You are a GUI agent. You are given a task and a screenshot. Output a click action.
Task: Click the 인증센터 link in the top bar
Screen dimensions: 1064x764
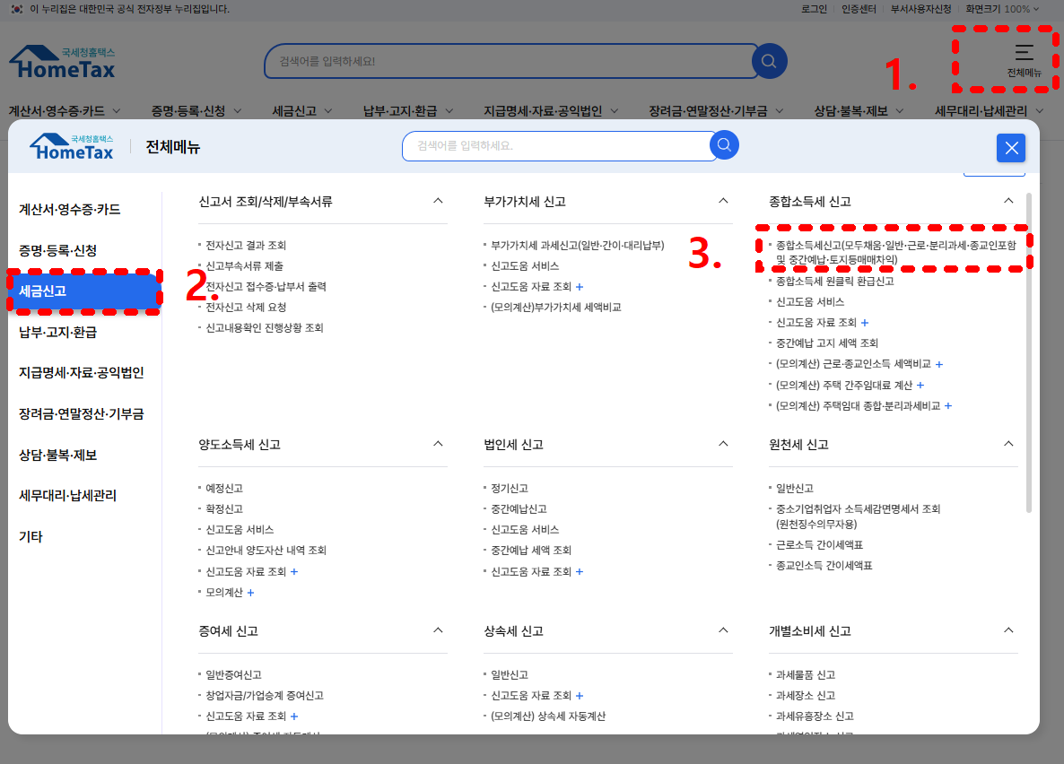[x=859, y=9]
